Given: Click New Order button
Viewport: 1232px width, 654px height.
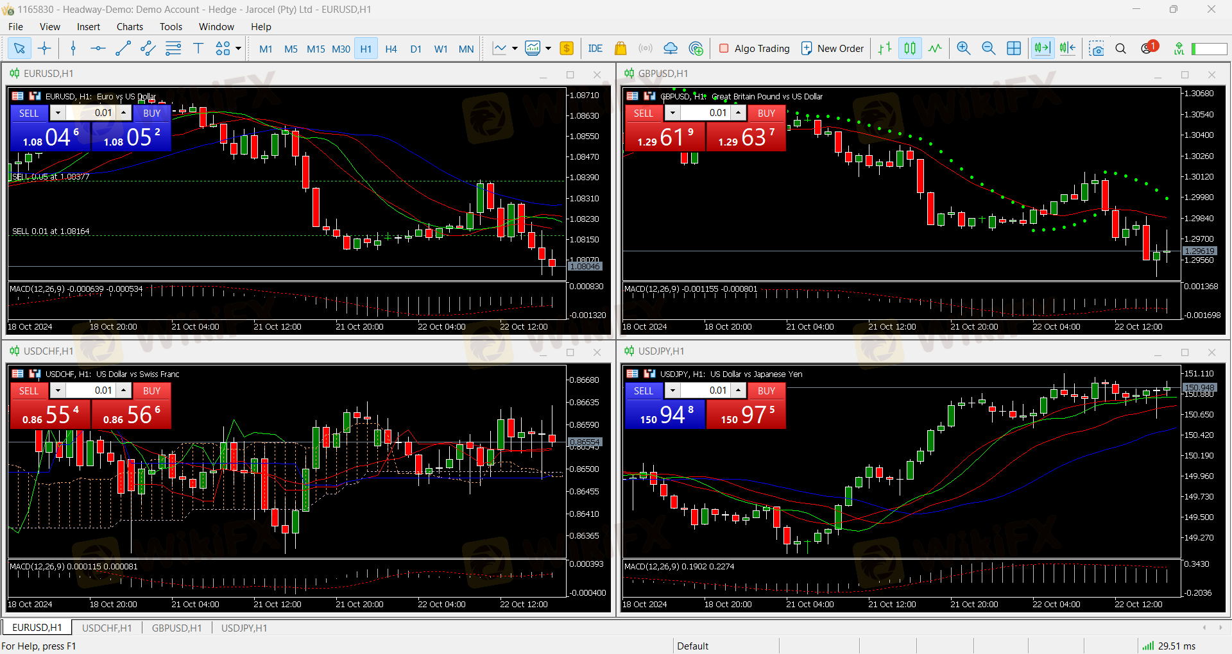Looking at the screenshot, I should click(832, 48).
